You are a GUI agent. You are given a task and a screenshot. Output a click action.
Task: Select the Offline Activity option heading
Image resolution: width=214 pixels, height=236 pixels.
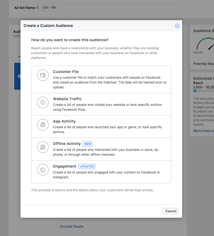click(67, 144)
